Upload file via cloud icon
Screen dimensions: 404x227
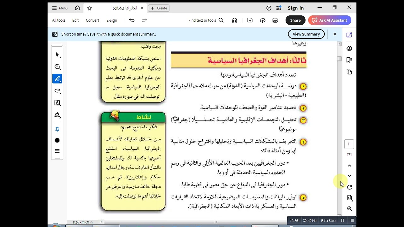coord(263,20)
